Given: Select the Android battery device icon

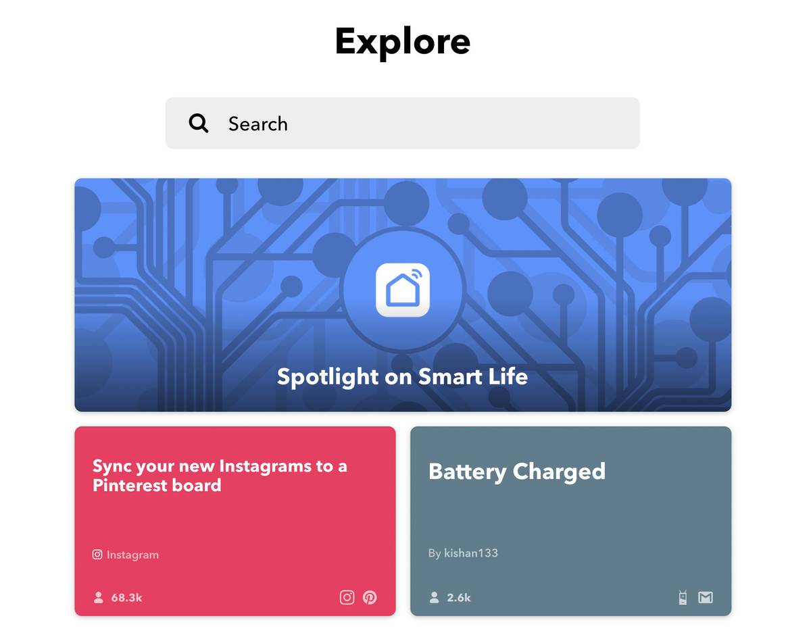Looking at the screenshot, I should tap(683, 597).
